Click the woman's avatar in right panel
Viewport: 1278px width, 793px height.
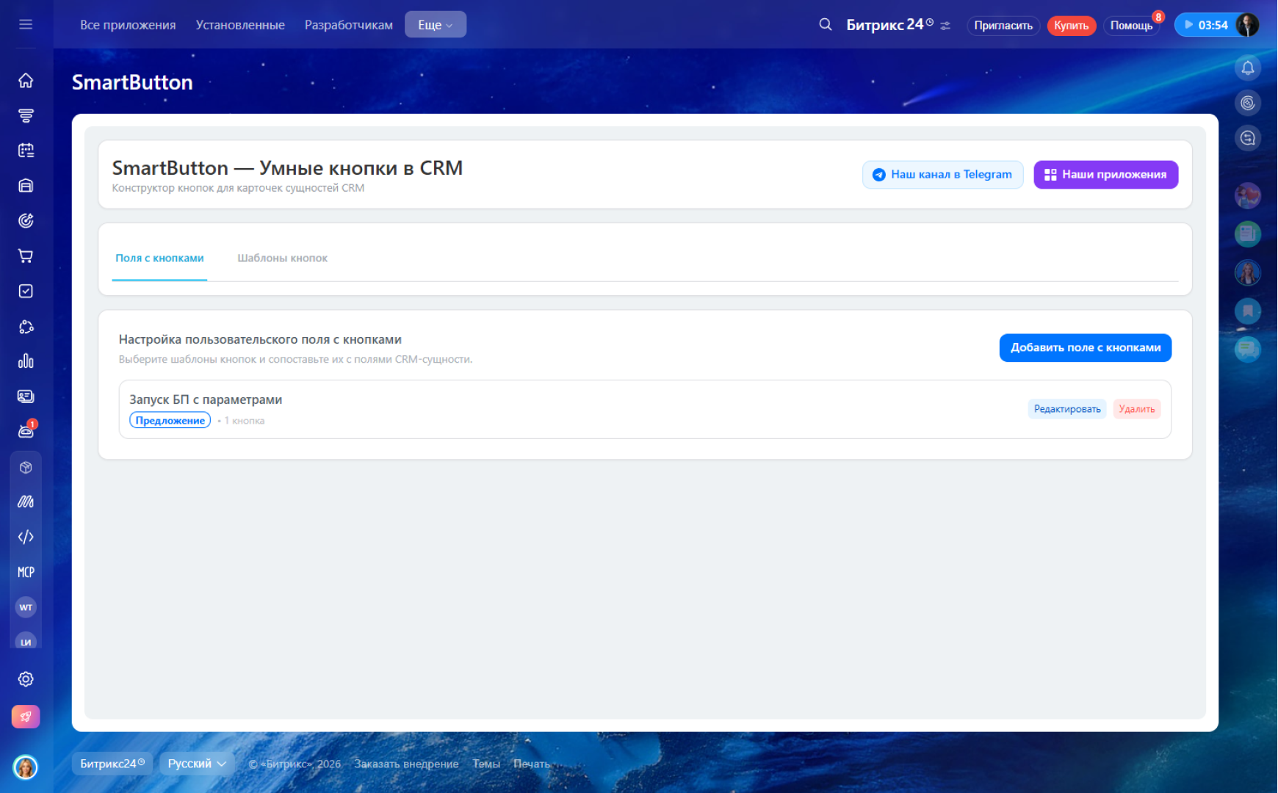pyautogui.click(x=1248, y=272)
